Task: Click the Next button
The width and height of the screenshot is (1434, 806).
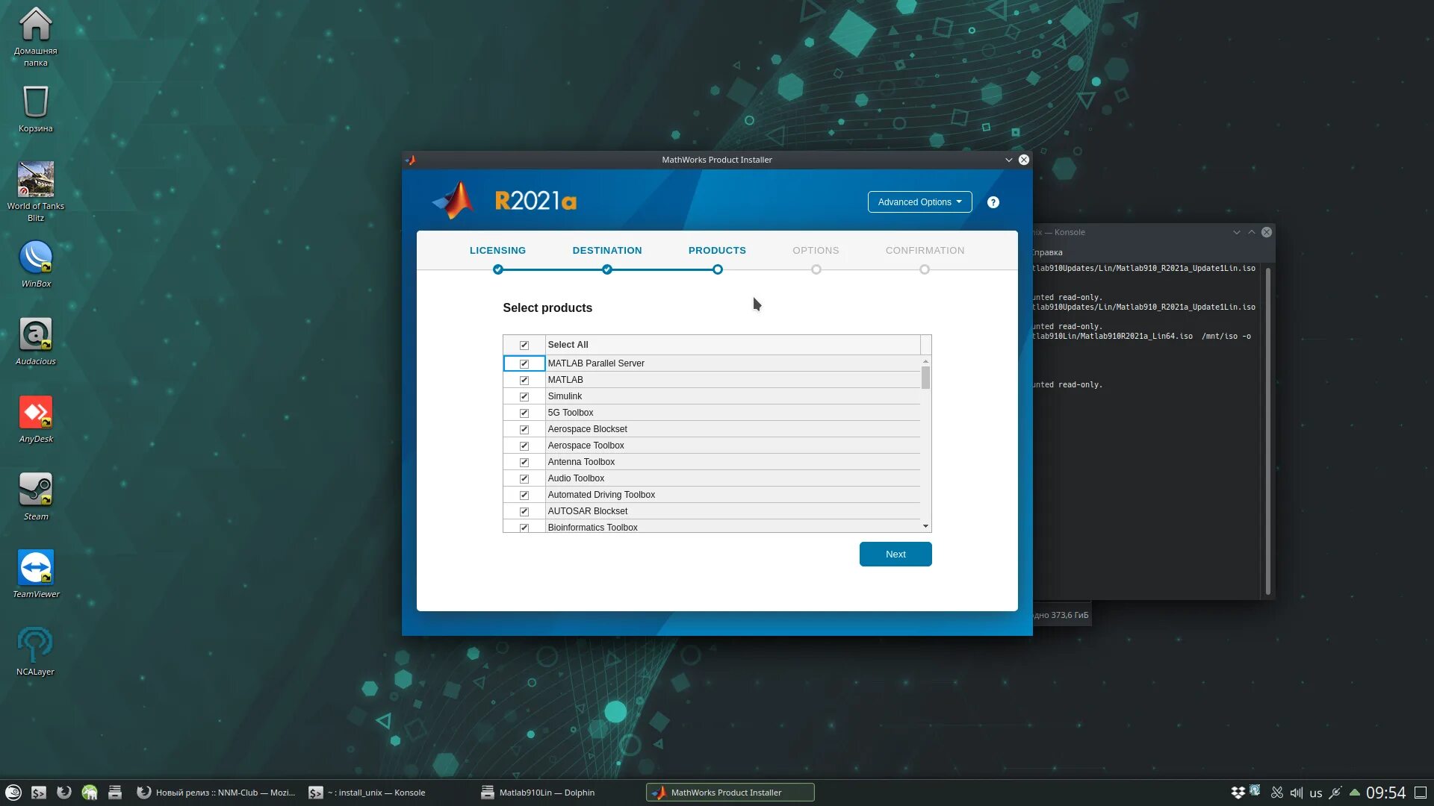Action: [896, 554]
